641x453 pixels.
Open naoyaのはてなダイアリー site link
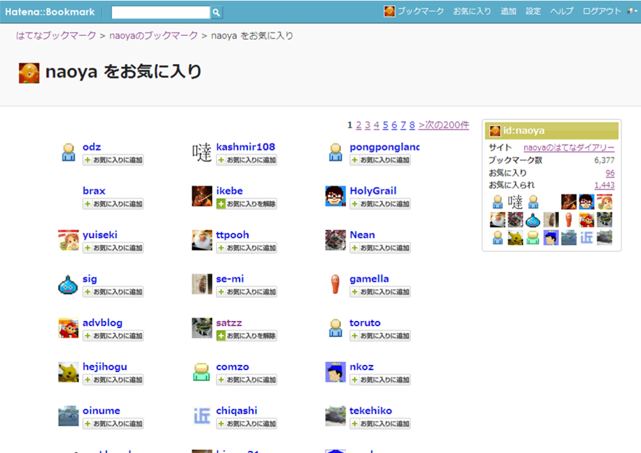(569, 148)
